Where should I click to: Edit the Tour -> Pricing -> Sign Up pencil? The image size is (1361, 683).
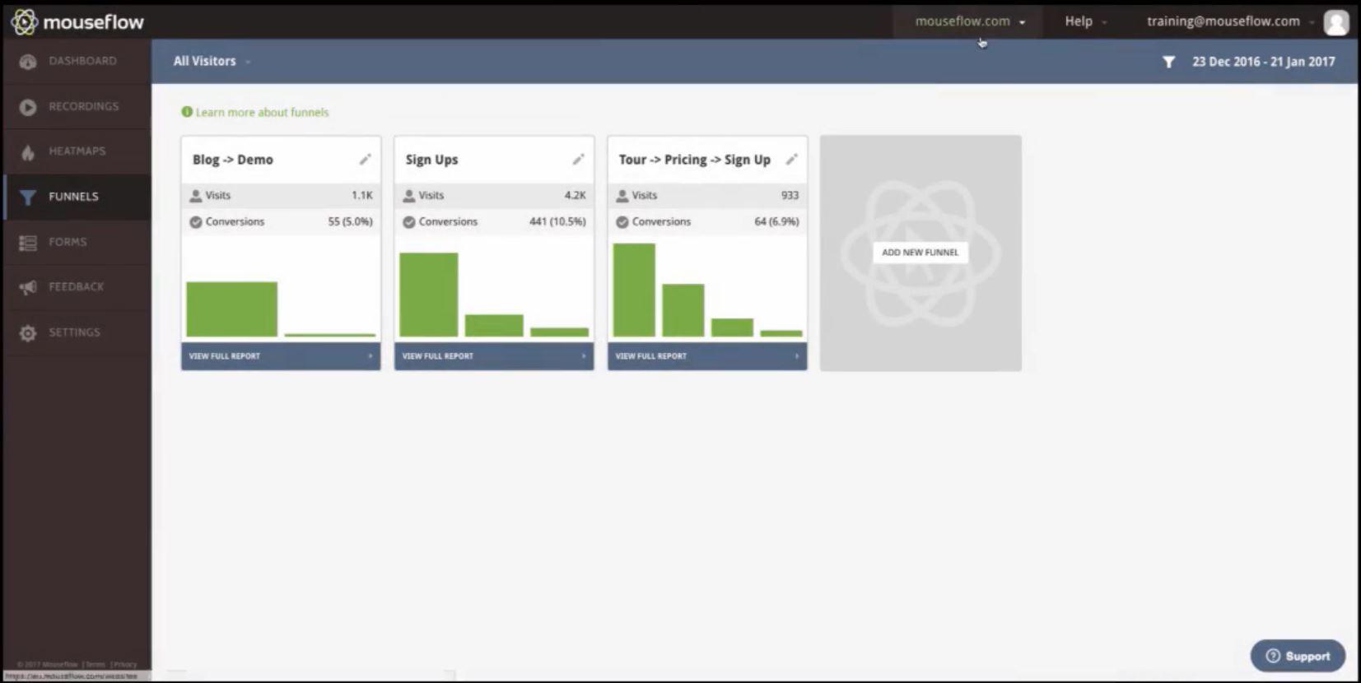(791, 160)
